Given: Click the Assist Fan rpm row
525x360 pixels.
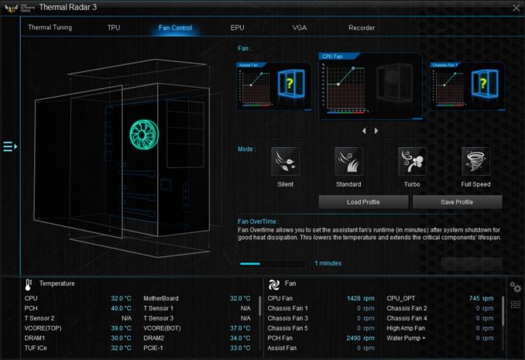Looking at the screenshot, I should tap(321, 348).
